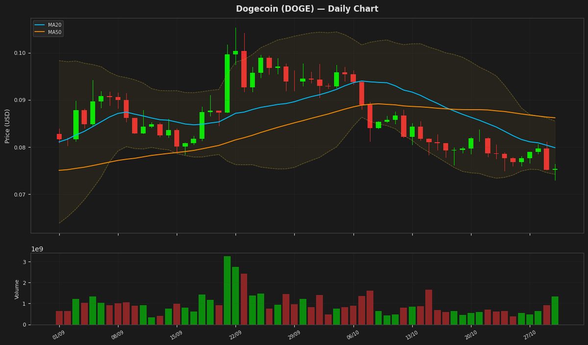Viewport: 588px width, 345px height.
Task: Click the 13/10 date label
Action: coord(411,335)
